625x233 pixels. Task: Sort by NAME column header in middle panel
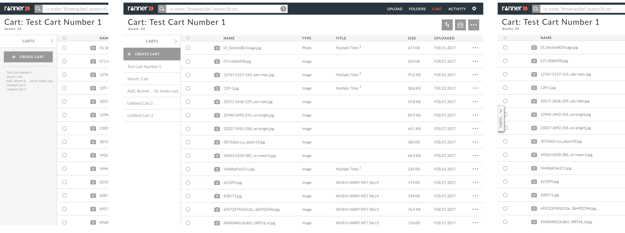pos(229,38)
